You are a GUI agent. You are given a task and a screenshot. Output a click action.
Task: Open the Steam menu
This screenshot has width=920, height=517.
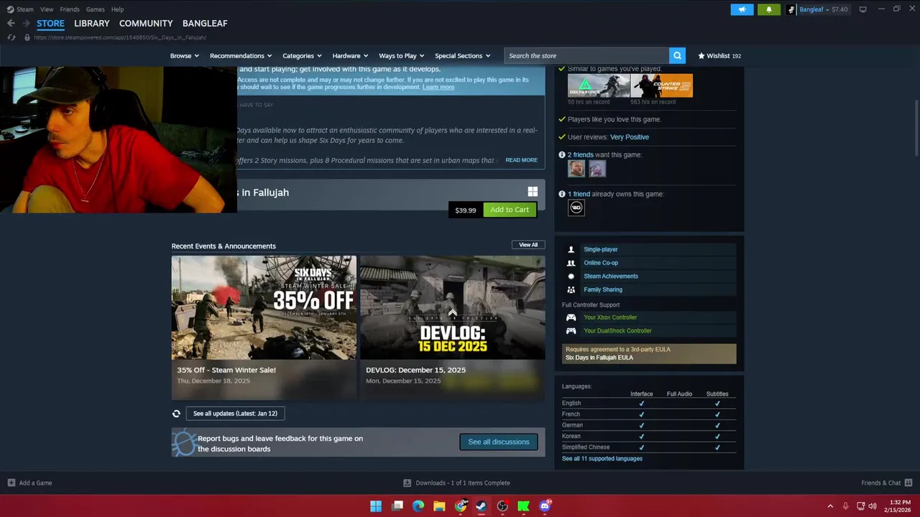pyautogui.click(x=25, y=9)
